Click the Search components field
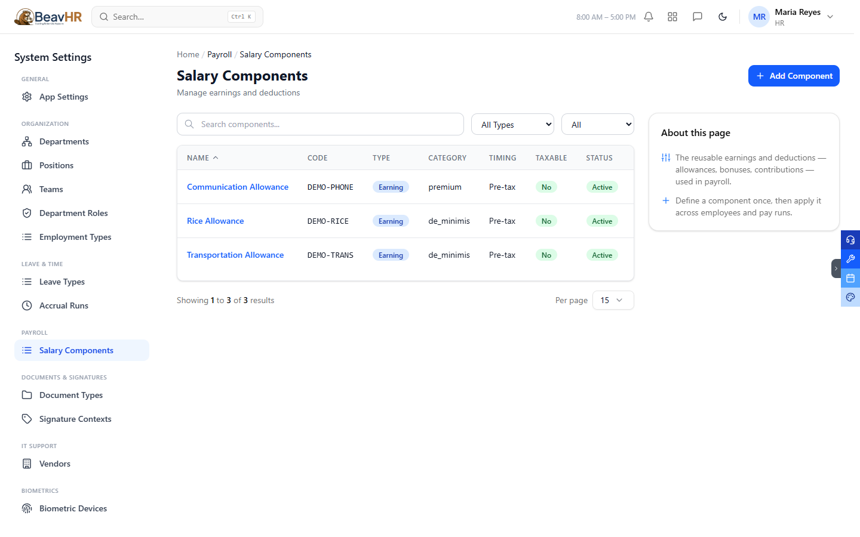This screenshot has width=860, height=537. pyautogui.click(x=320, y=124)
